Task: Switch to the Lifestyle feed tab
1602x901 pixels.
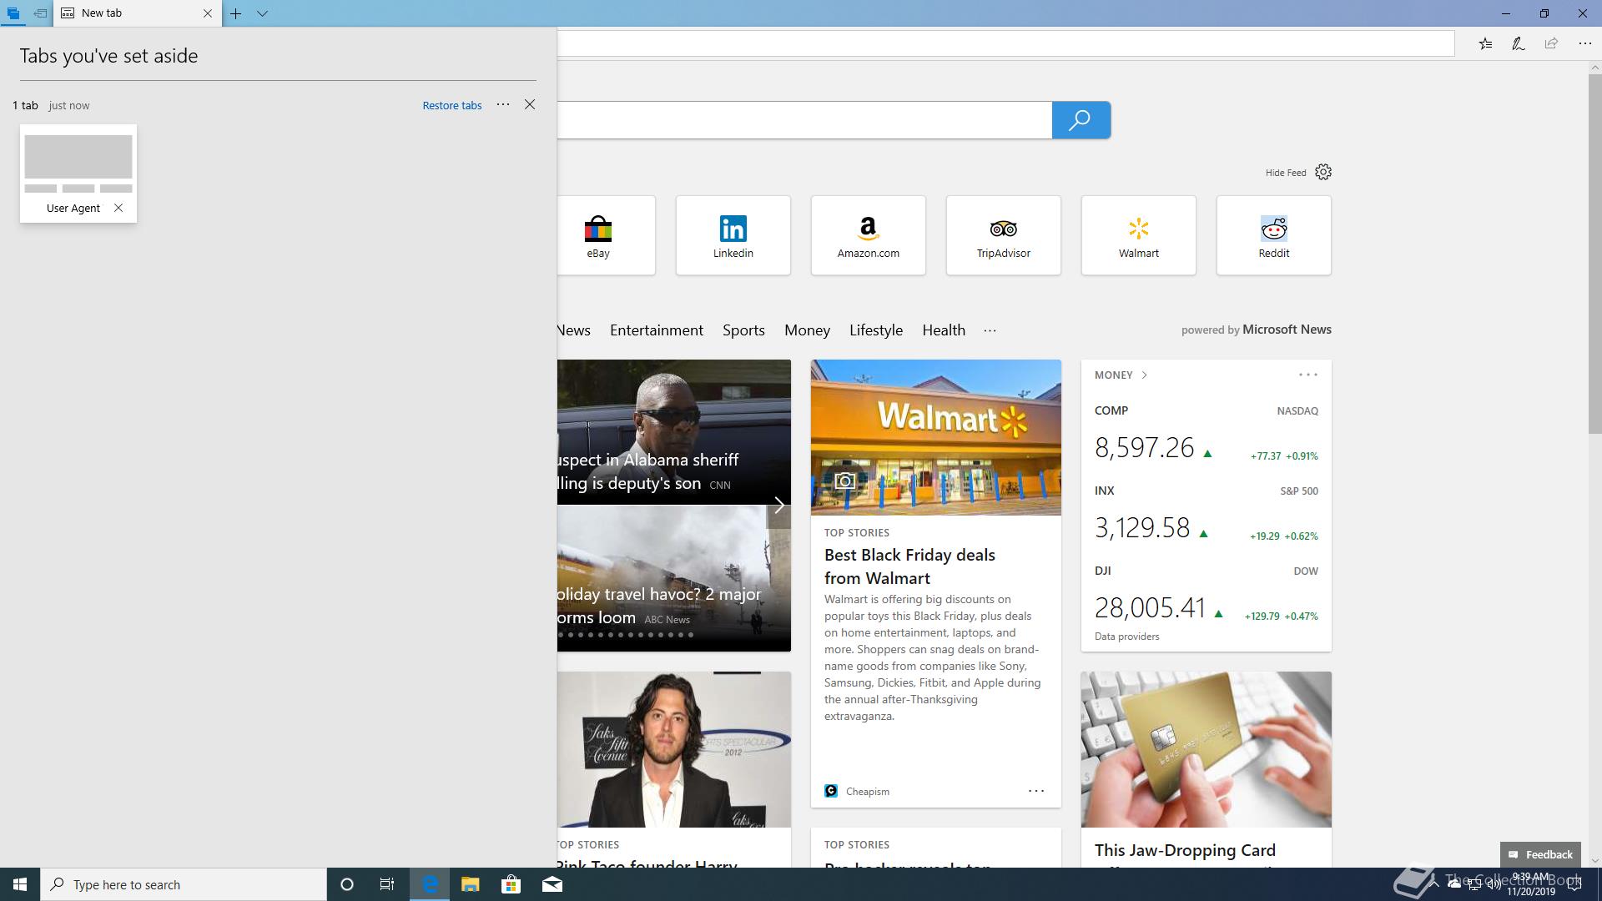Action: point(876,330)
